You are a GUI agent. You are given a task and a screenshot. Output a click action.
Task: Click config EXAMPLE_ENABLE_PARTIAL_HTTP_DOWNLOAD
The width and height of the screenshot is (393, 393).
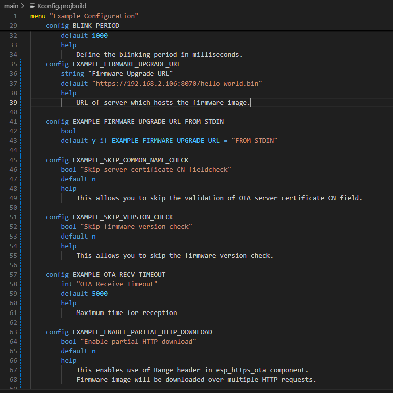click(x=129, y=332)
